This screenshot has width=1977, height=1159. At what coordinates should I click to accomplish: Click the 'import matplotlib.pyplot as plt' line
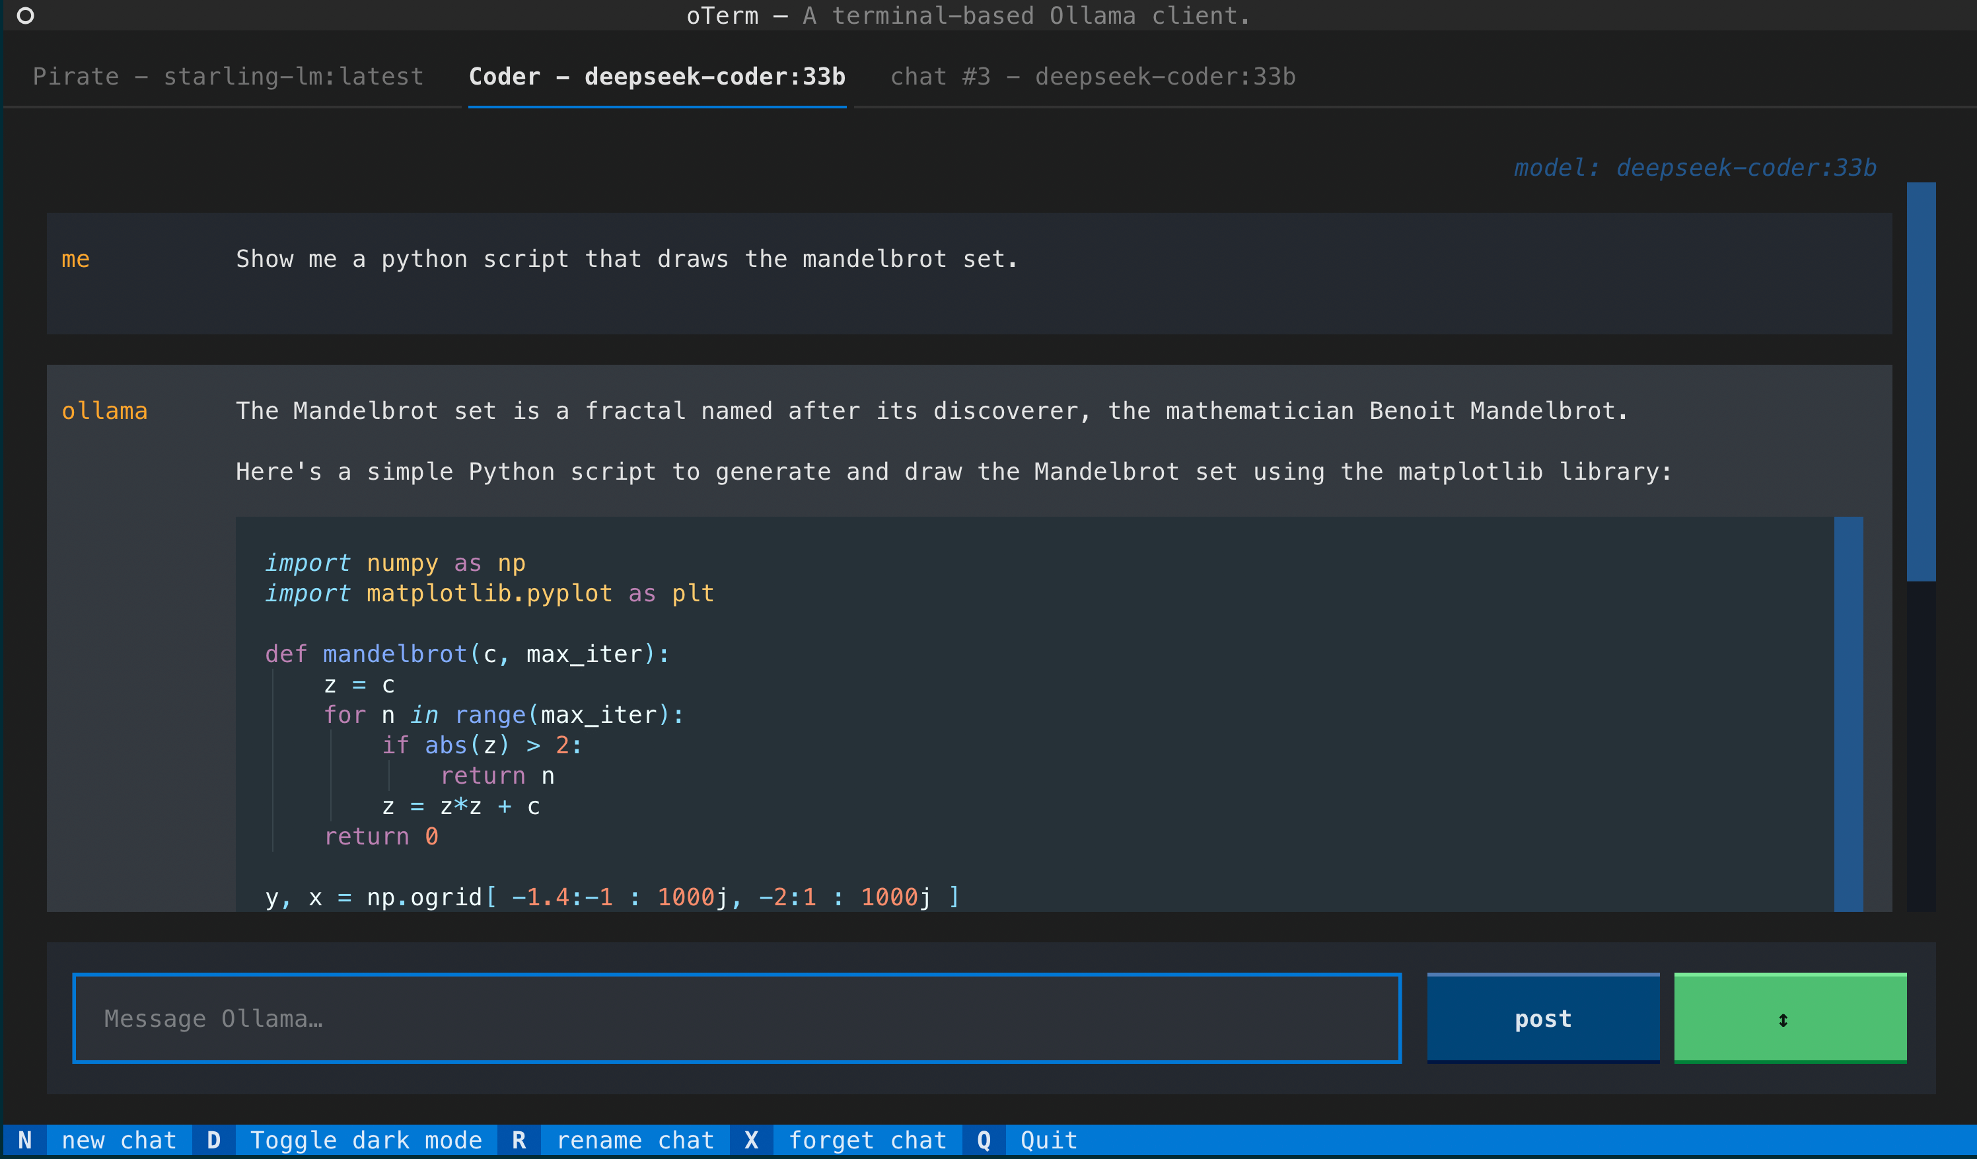pos(489,593)
